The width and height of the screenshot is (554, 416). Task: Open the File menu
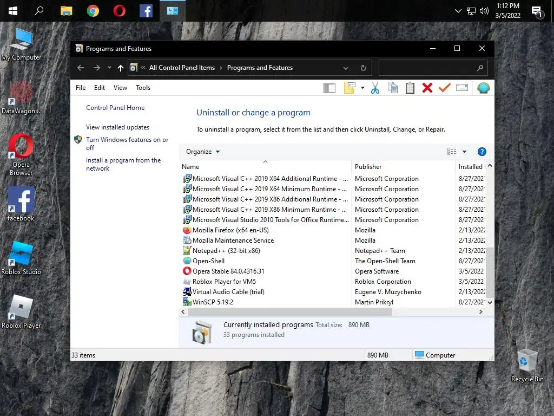[81, 88]
